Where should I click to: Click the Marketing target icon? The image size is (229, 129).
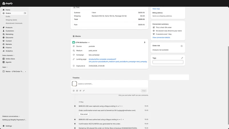3,34
